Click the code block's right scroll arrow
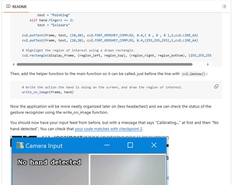 pos(208,64)
